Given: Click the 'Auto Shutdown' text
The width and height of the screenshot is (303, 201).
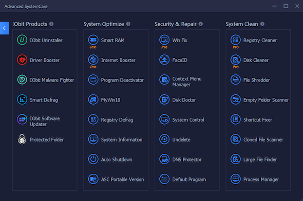Looking at the screenshot, I should 117,159.
